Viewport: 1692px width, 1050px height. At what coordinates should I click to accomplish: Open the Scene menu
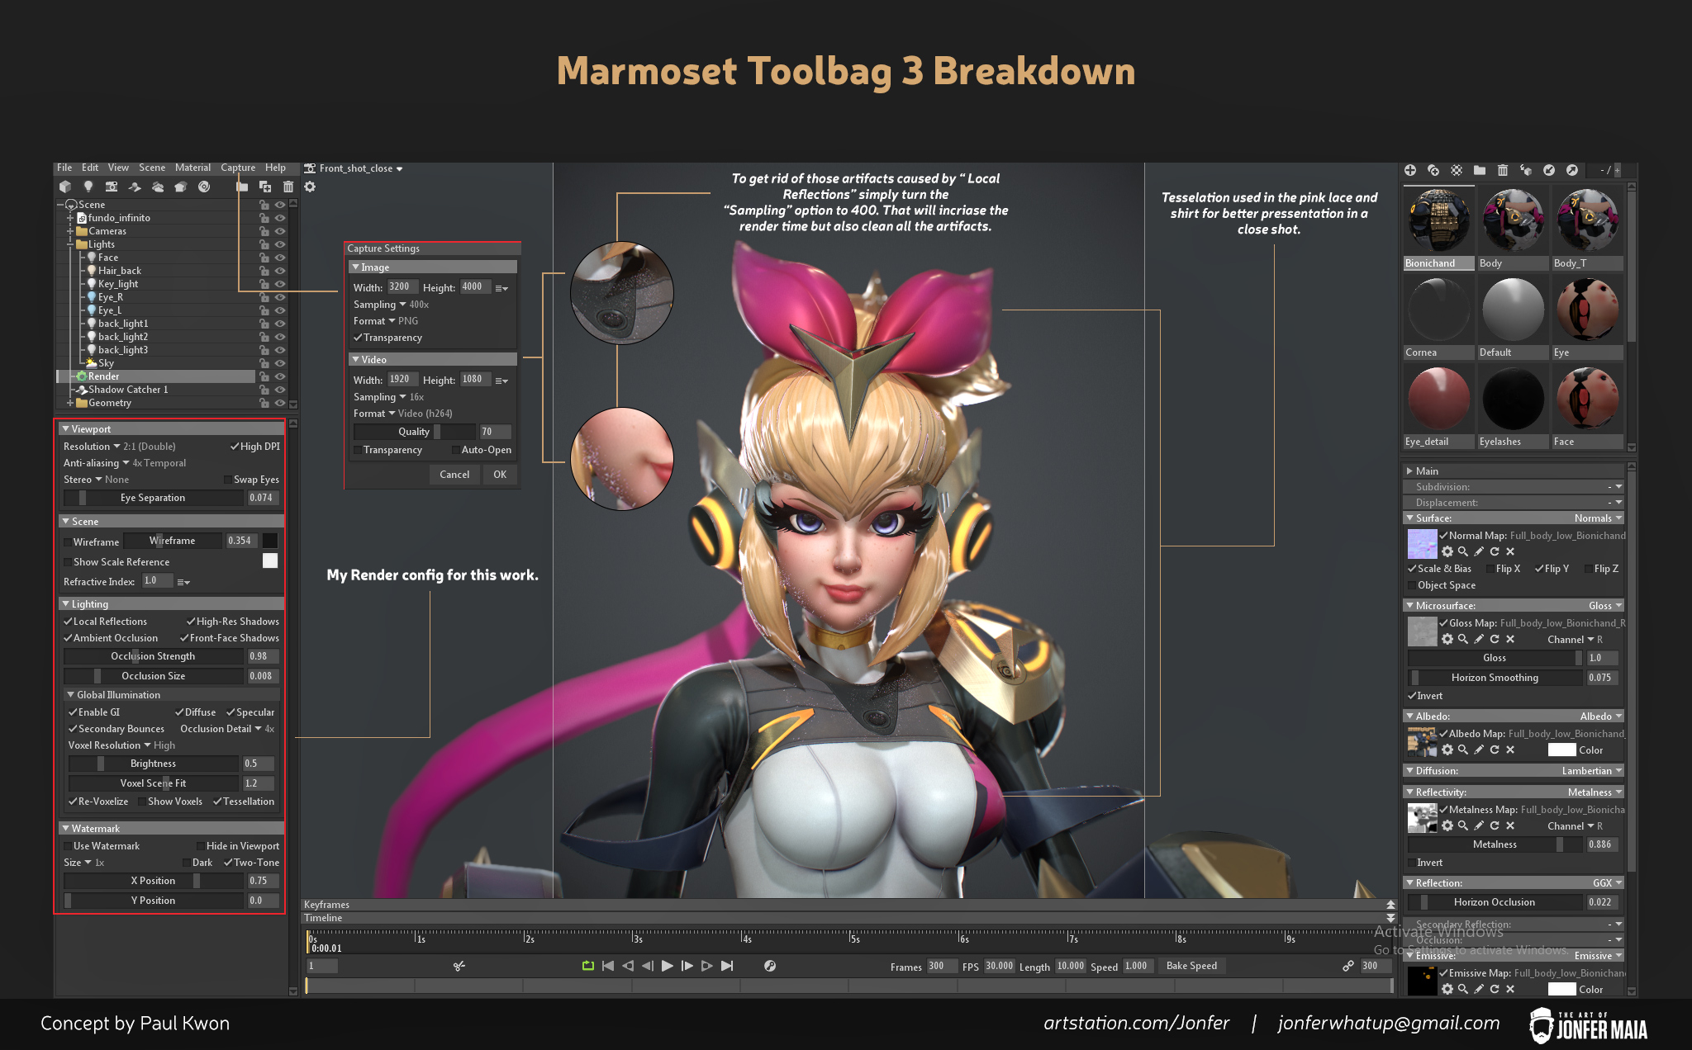152,168
